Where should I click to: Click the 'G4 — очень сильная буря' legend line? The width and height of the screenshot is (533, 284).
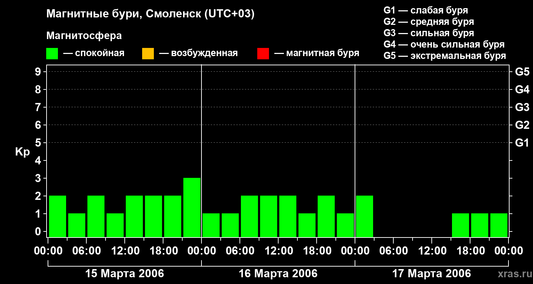click(444, 44)
